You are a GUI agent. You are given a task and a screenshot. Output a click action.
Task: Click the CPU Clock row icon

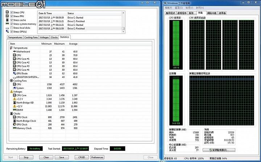click(x=14, y=117)
